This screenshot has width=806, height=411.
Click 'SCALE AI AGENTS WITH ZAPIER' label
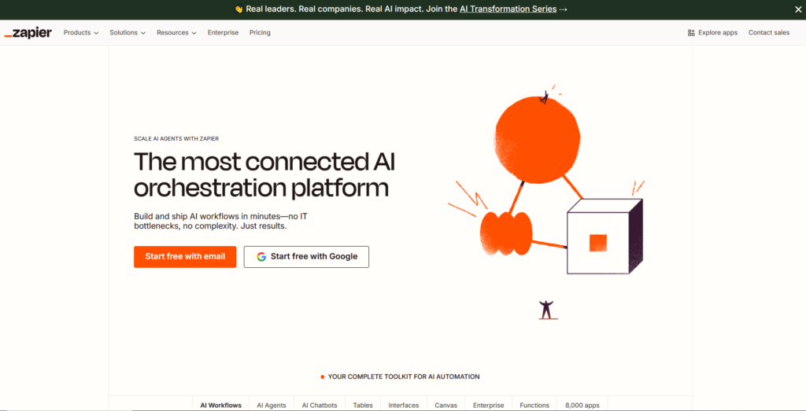click(x=176, y=138)
